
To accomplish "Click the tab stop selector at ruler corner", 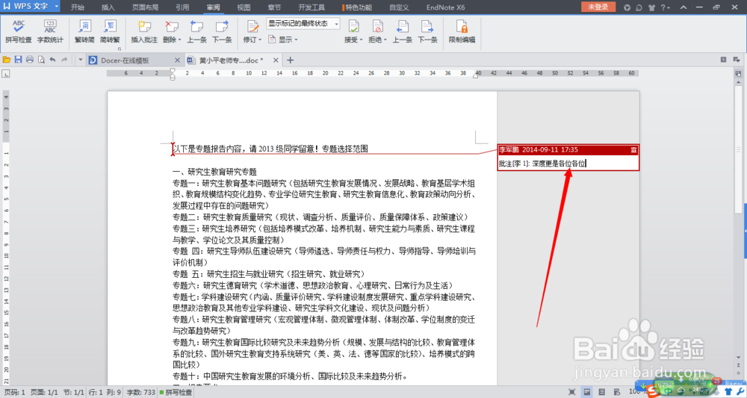I will (x=6, y=73).
